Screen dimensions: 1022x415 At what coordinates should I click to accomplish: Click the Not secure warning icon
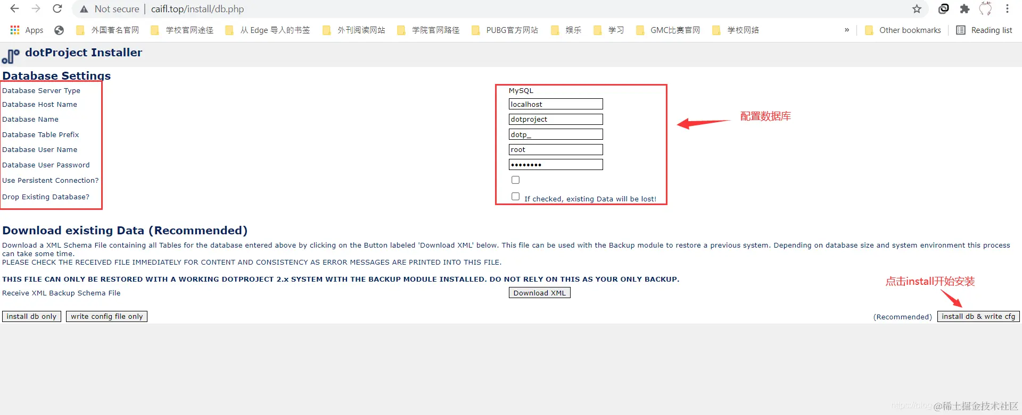(84, 9)
